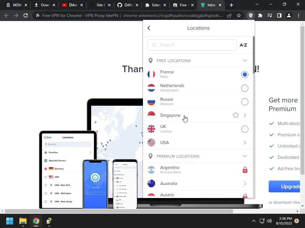This screenshot has width=305, height=228.
Task: Open Chrome three-dot menu
Action: pos(298,15)
